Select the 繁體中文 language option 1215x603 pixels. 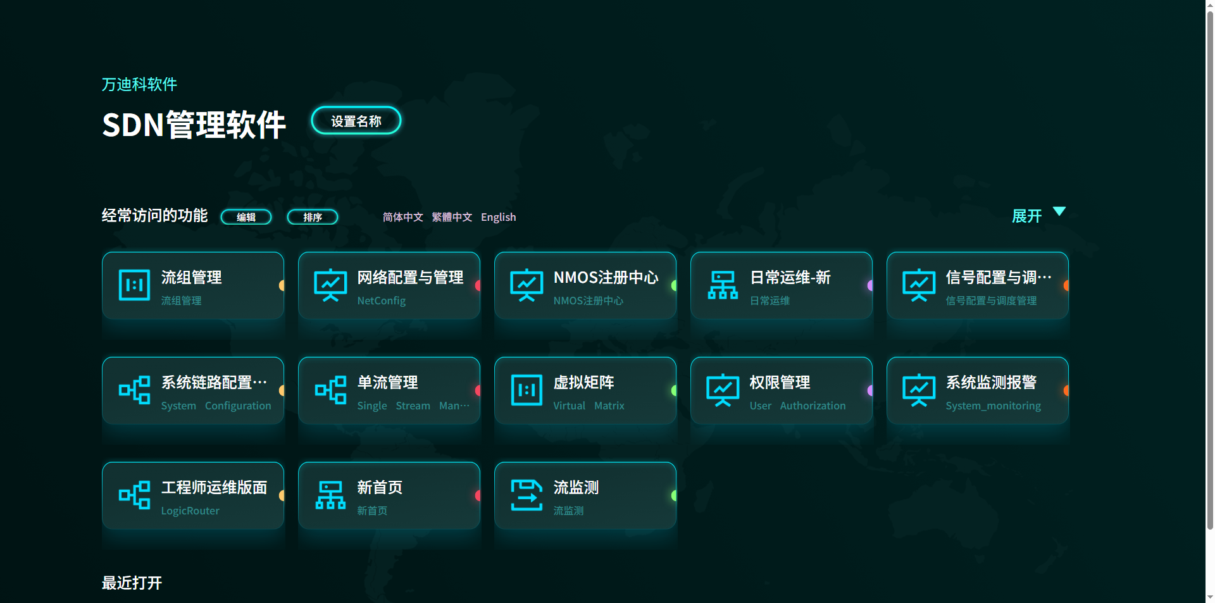coord(451,217)
